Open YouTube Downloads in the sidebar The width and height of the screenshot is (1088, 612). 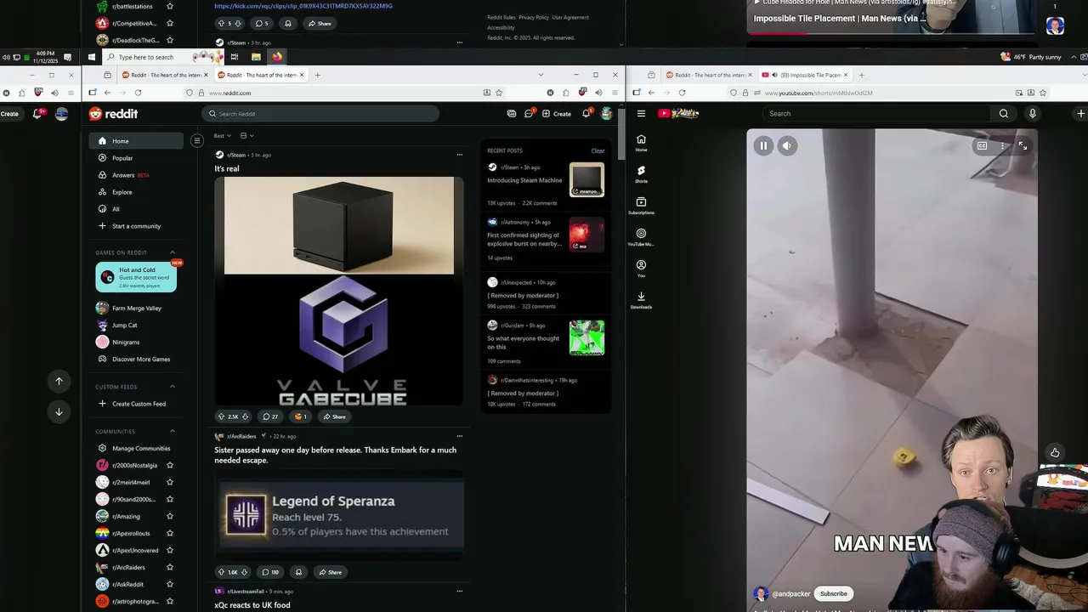click(641, 300)
